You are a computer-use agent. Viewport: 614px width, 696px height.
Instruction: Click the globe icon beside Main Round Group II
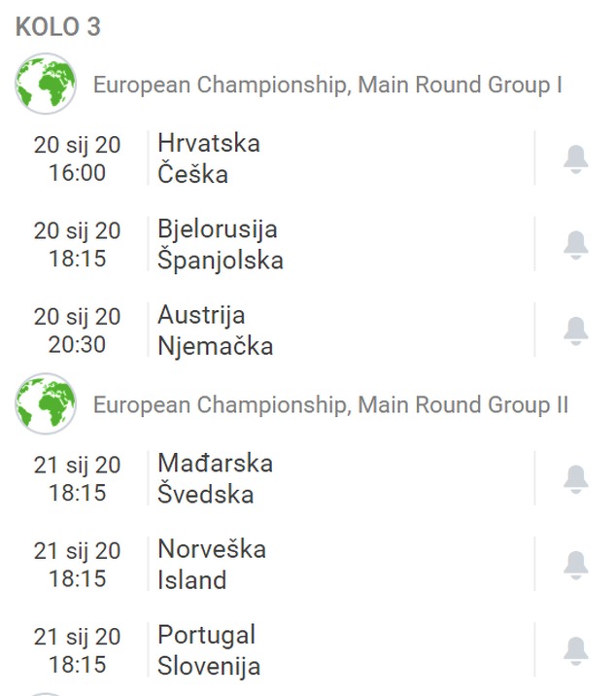pos(46,404)
